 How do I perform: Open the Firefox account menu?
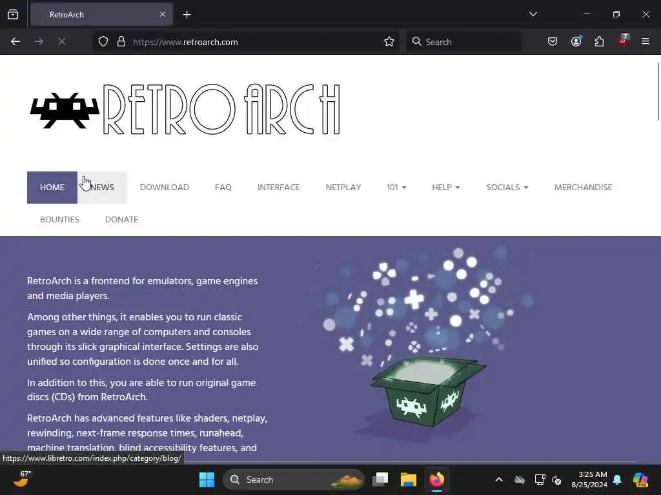576,41
